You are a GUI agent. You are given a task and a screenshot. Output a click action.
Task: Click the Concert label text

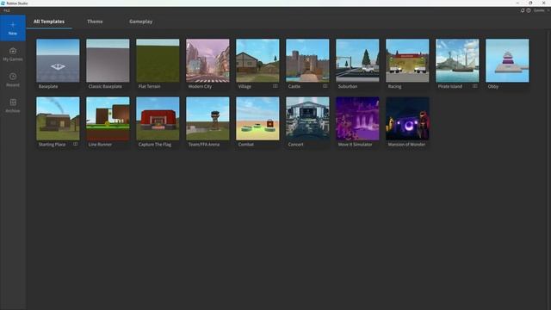(295, 145)
